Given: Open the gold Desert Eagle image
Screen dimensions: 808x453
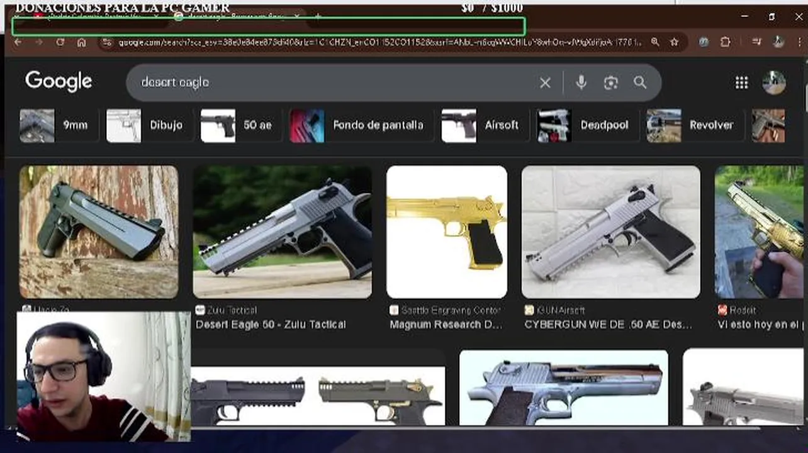Looking at the screenshot, I should point(447,232).
